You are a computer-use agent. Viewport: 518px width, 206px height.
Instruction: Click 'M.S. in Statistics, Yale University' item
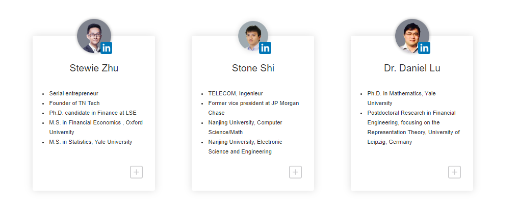click(x=90, y=142)
